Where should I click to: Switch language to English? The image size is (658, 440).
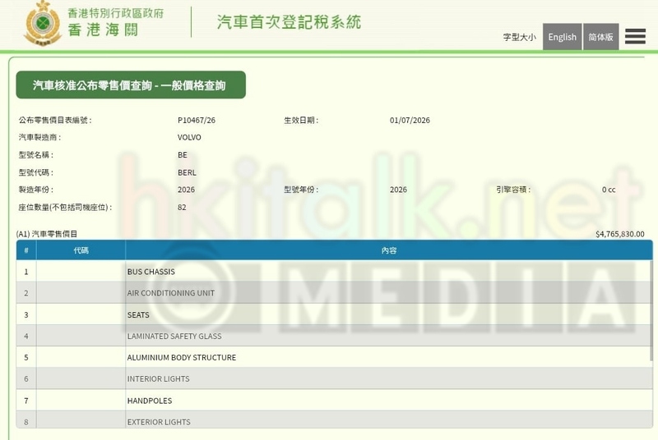tap(562, 37)
